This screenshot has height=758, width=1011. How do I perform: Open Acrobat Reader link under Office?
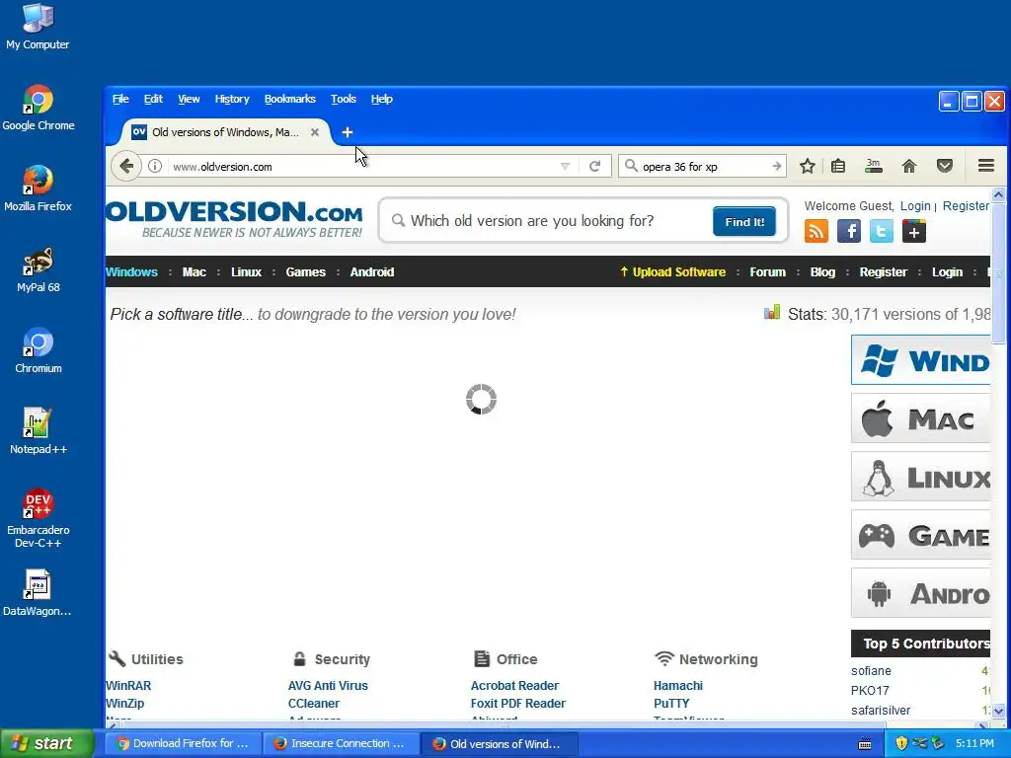pos(514,686)
